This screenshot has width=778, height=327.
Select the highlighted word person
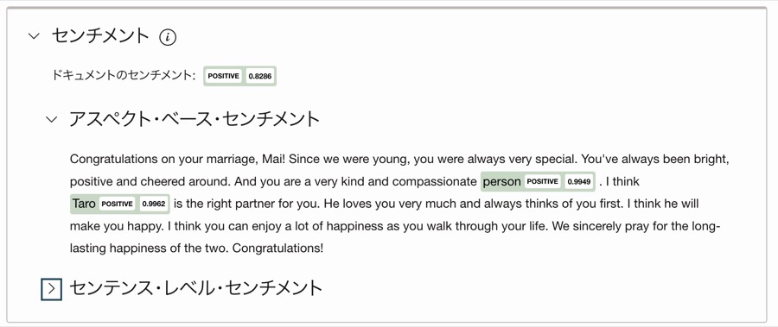pos(501,182)
